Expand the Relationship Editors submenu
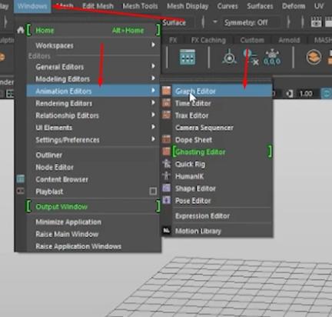The height and width of the screenshot is (317, 332). tap(94, 115)
